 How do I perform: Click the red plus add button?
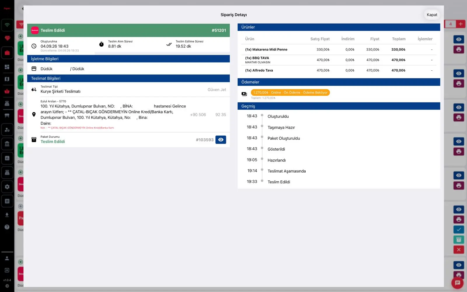coord(461,24)
